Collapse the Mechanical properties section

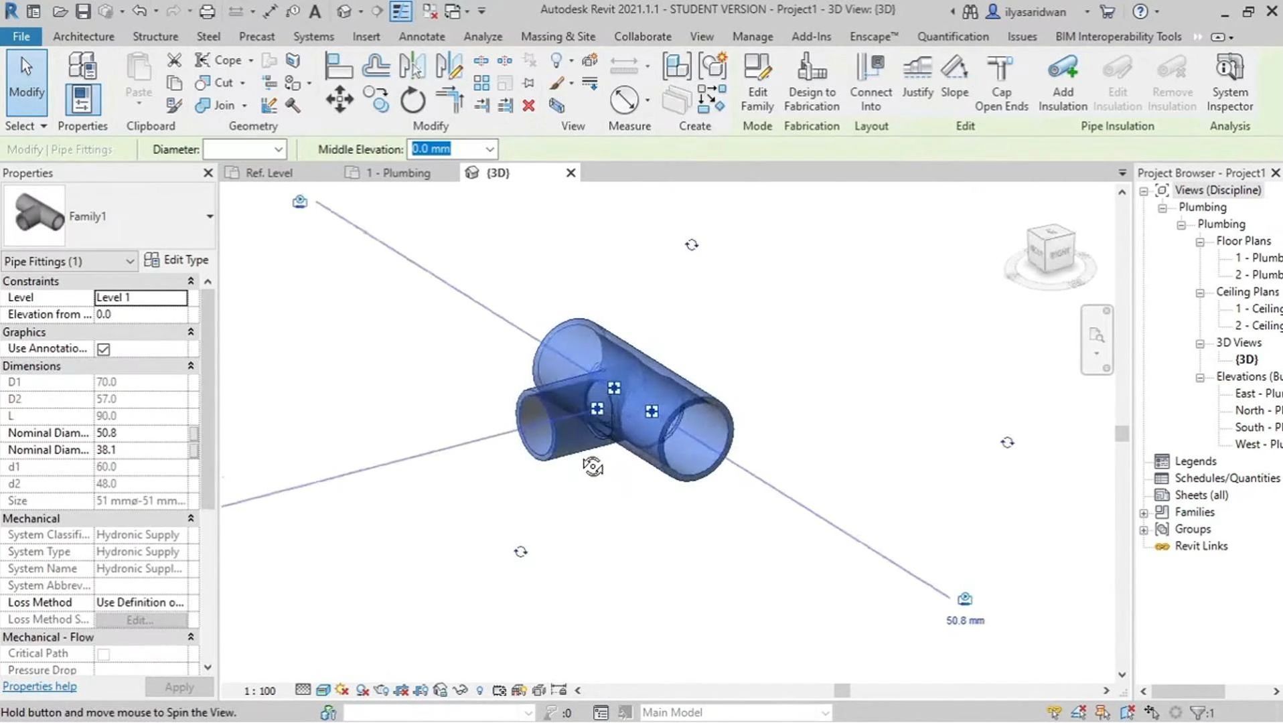coord(191,518)
